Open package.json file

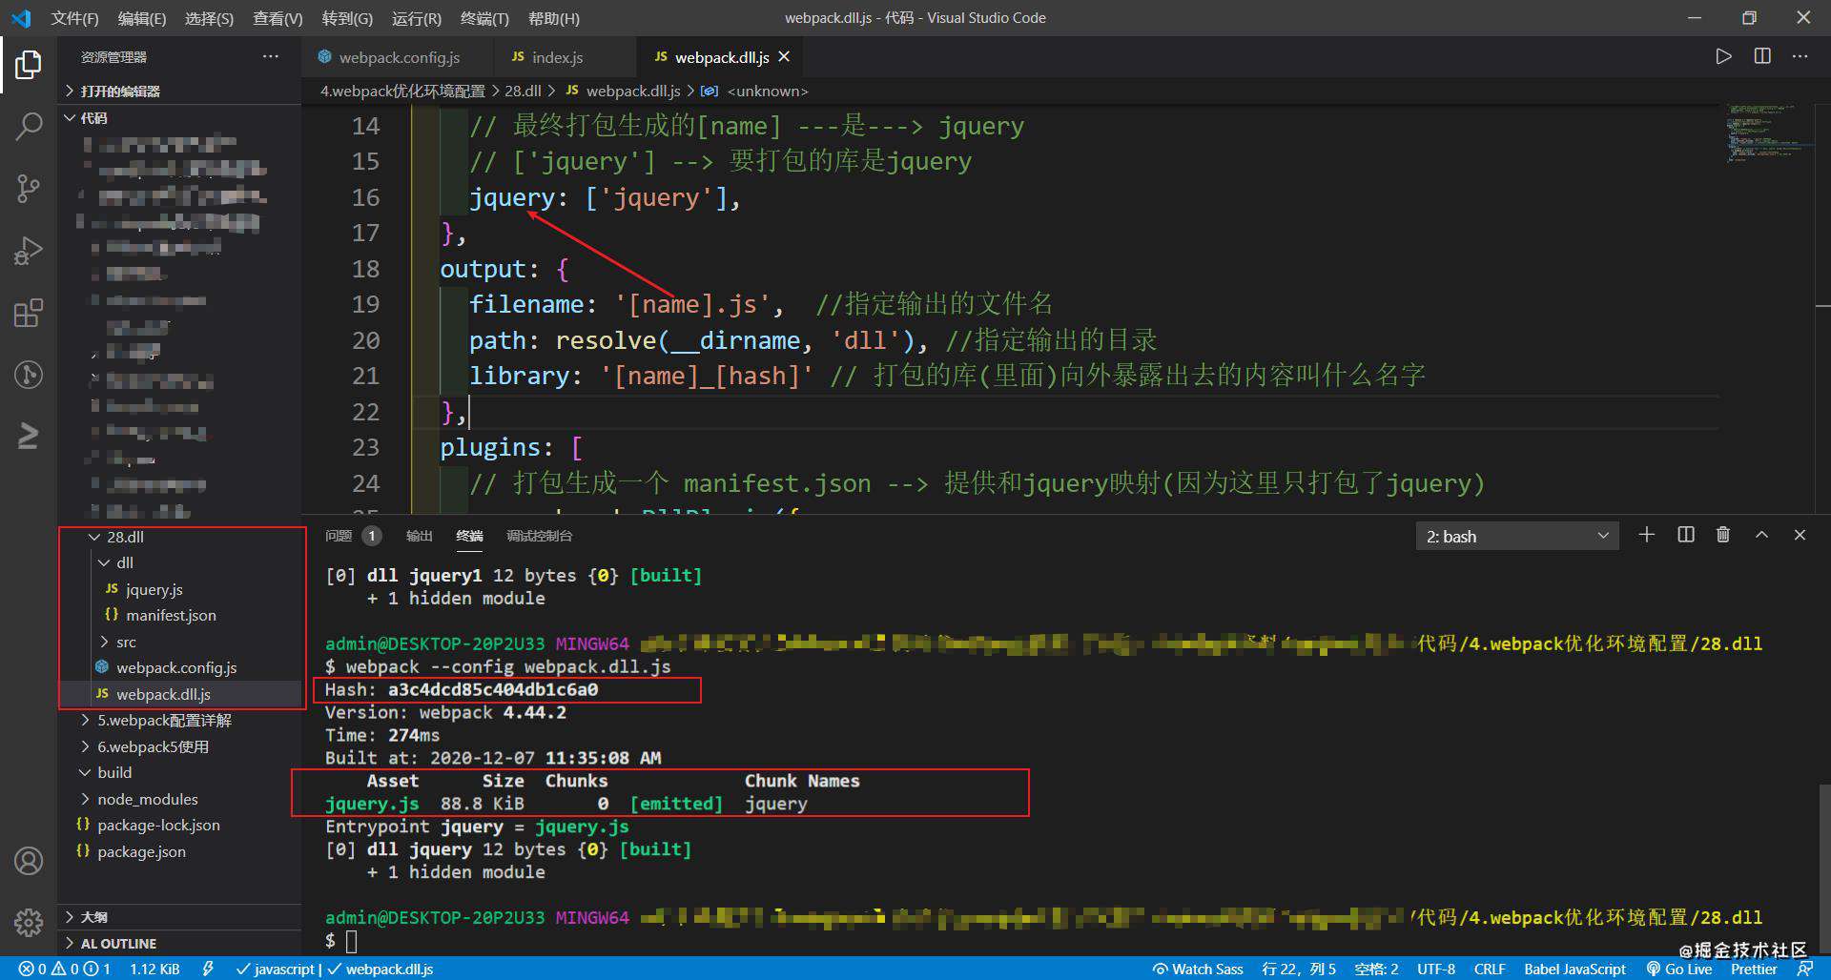coord(179,851)
